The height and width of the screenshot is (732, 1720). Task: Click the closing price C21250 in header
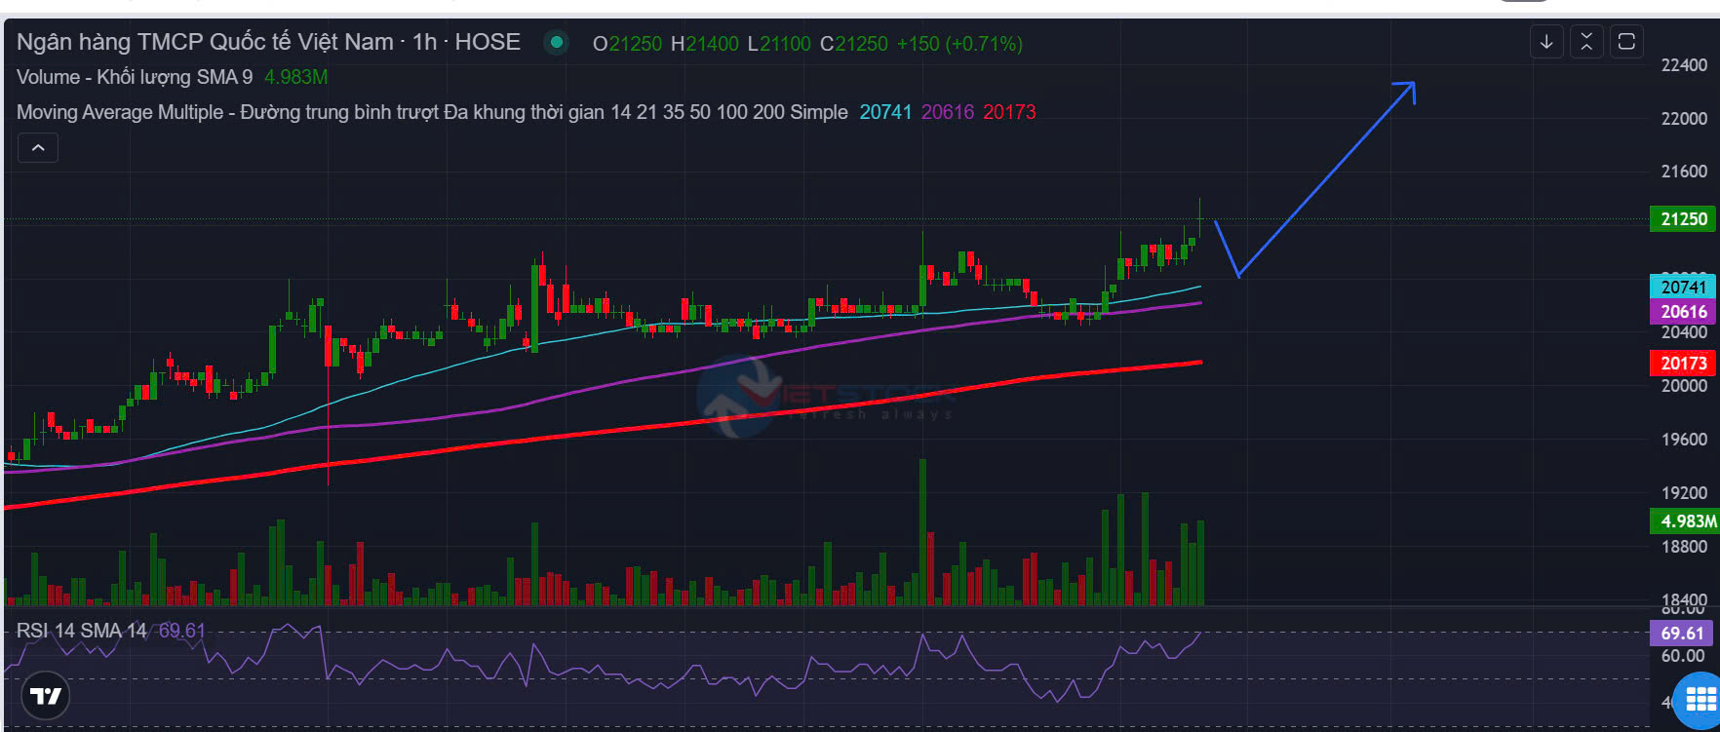[854, 44]
